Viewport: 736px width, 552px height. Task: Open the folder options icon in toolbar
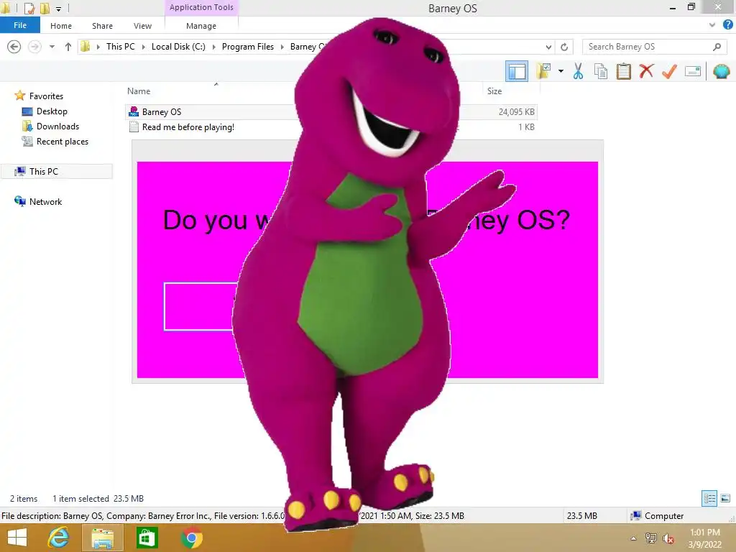coord(543,71)
